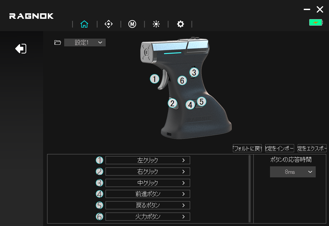
Task: Open the Macro (M) icon tab
Action: pos(132,24)
